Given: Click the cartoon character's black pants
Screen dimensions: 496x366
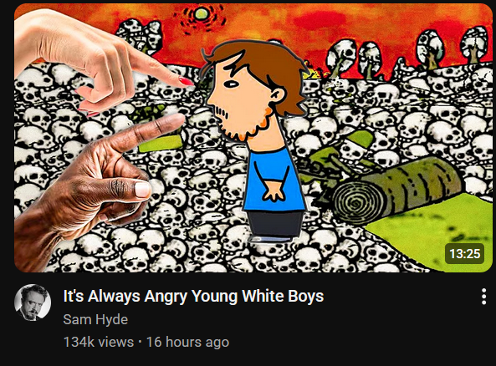Looking at the screenshot, I should coord(274,225).
